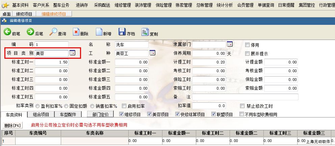Click the 后笔 next record arrow icon
Image resolution: width=335 pixels, height=146 pixels.
30,32
